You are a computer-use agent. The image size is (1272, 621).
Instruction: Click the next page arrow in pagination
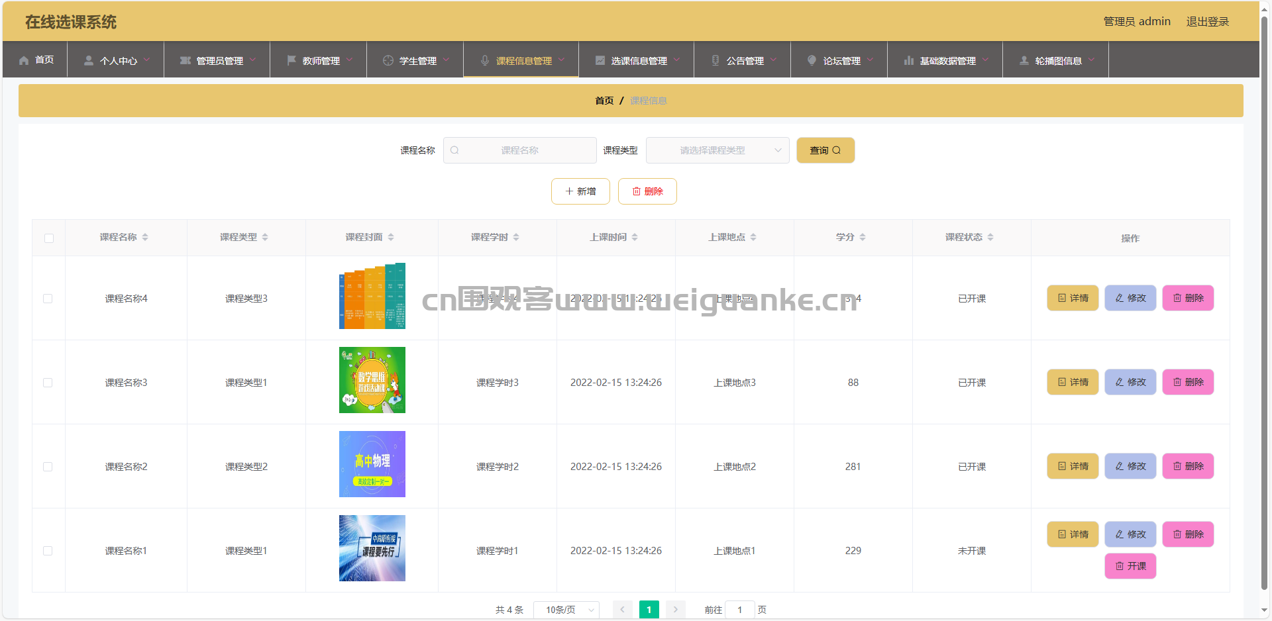pos(675,610)
